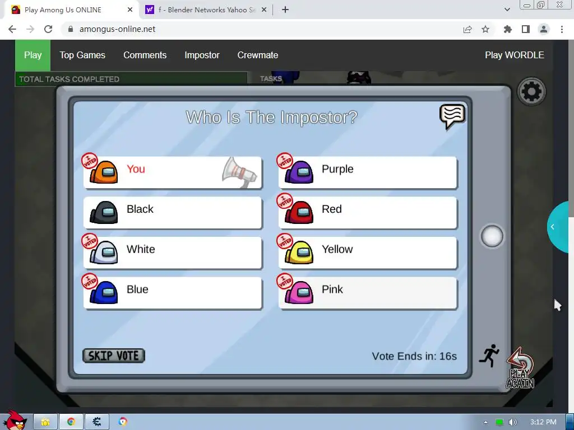The height and width of the screenshot is (430, 574).
Task: Click the white crewmate avatar
Action: pyautogui.click(x=104, y=253)
